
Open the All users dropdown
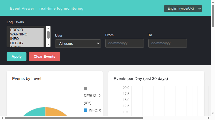pyautogui.click(x=78, y=43)
